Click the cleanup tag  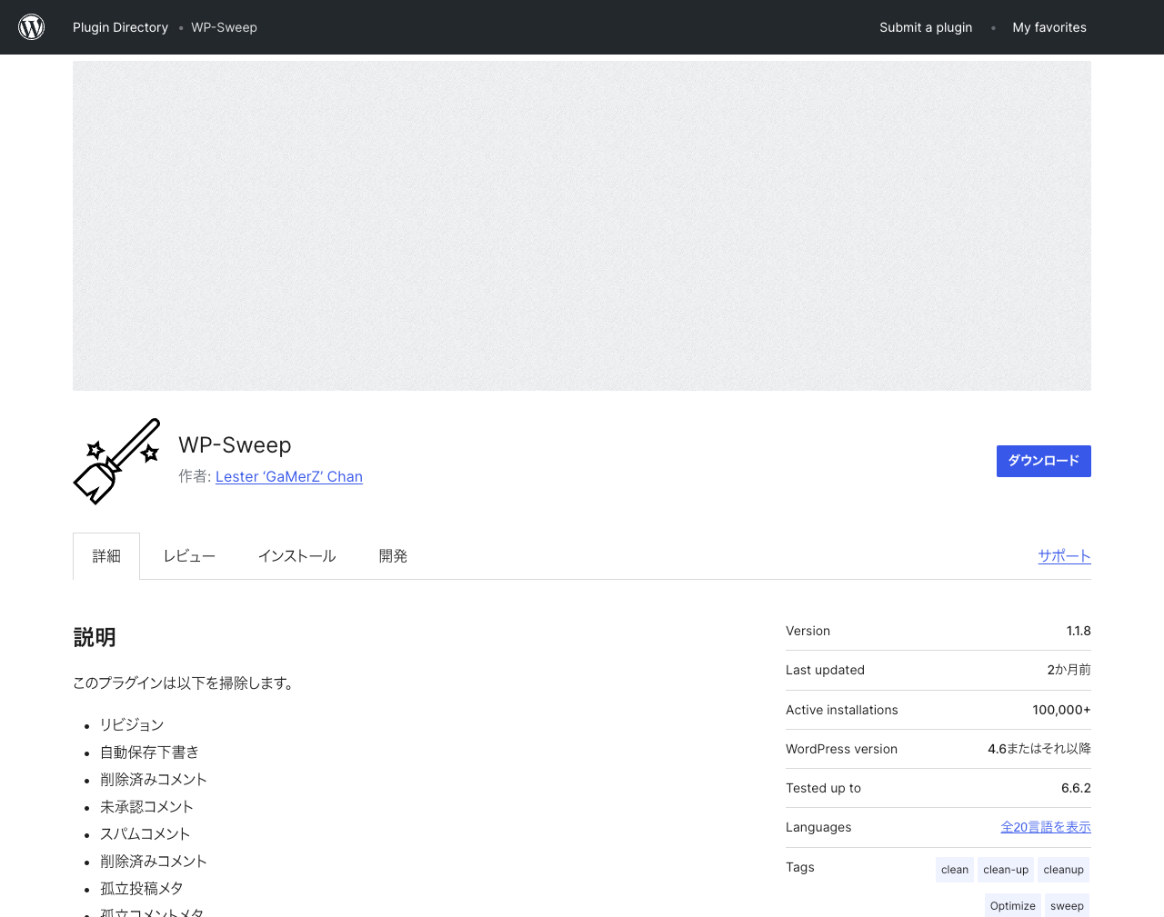pyautogui.click(x=1063, y=870)
